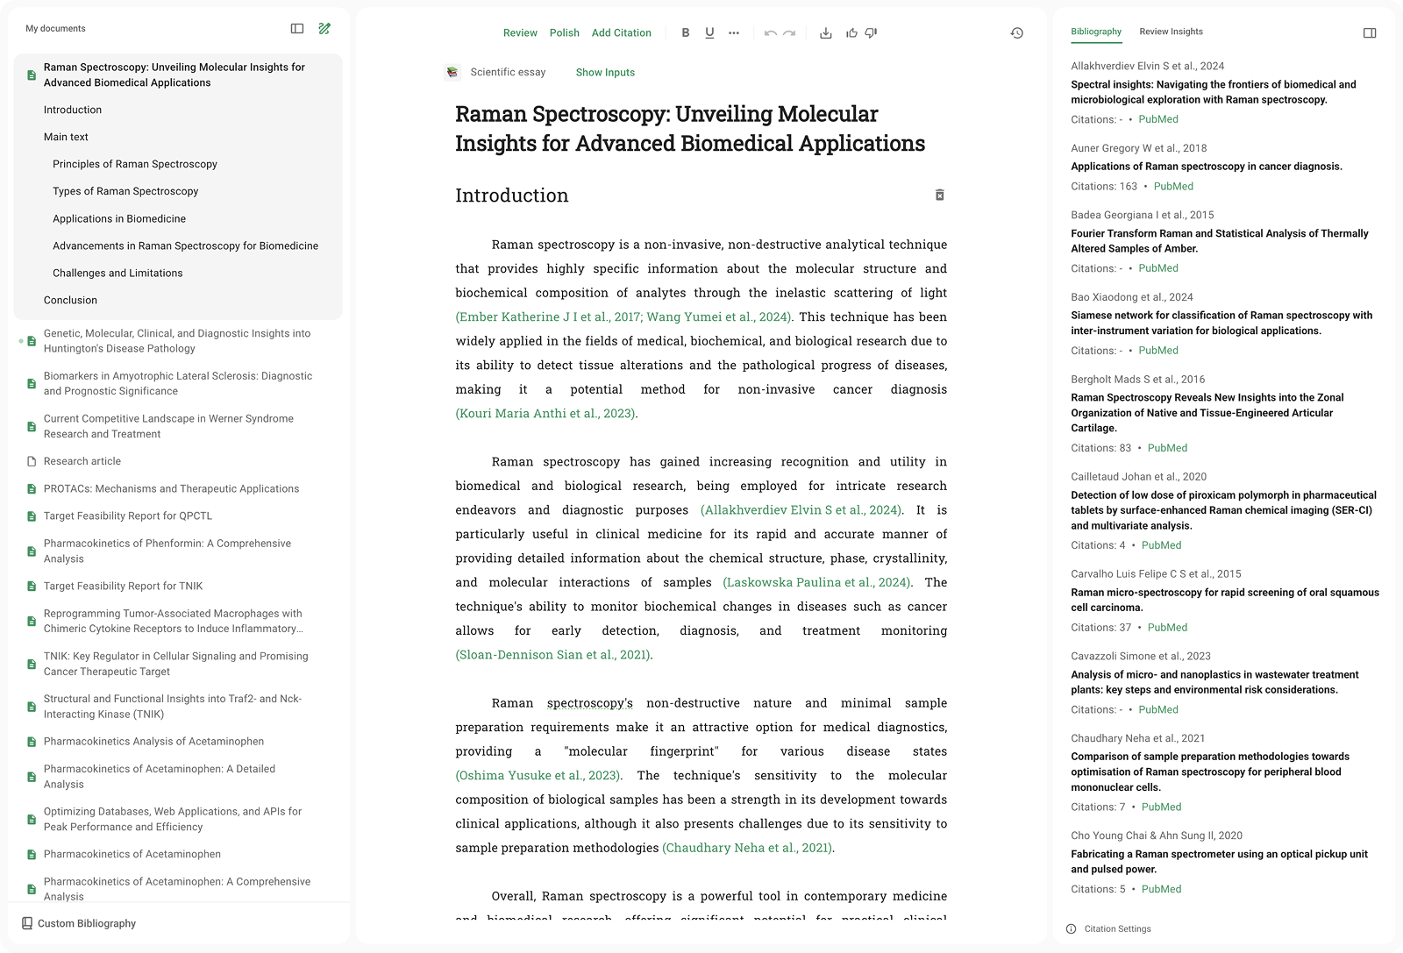Click the thumbs up feedback icon

851,33
